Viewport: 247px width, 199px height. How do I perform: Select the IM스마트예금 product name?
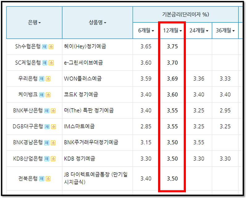[x=79, y=126]
